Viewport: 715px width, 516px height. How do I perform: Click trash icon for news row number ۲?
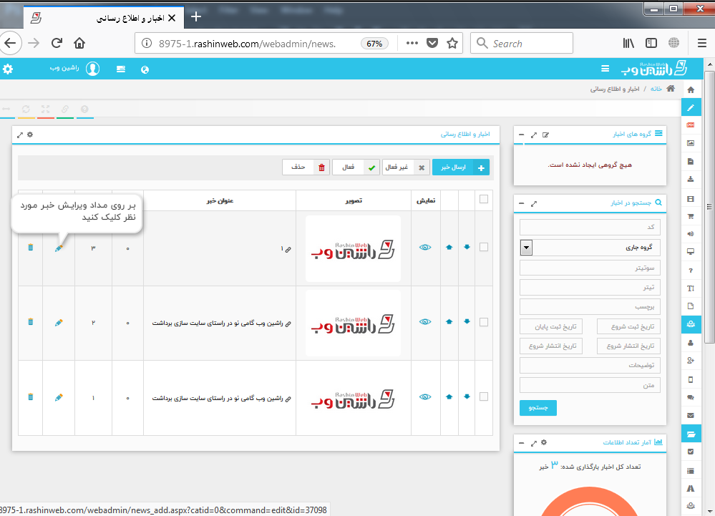(x=31, y=322)
